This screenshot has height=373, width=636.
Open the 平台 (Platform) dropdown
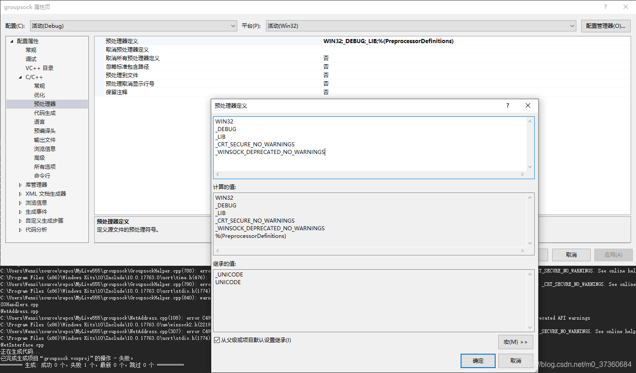(x=421, y=26)
